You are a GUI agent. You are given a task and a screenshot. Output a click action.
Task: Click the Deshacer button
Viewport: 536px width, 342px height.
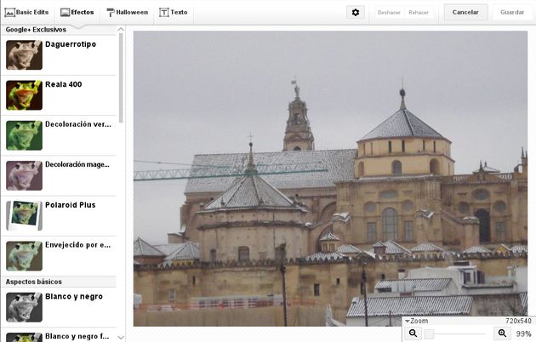click(x=389, y=12)
